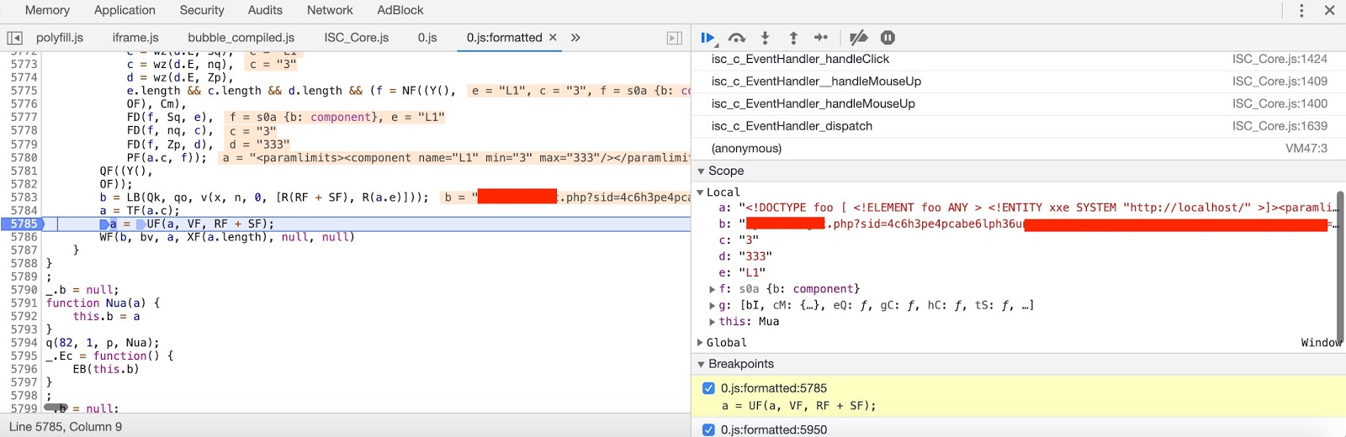This screenshot has width=1346, height=437.
Task: Collapse the Breakpoints section
Action: pyautogui.click(x=701, y=364)
